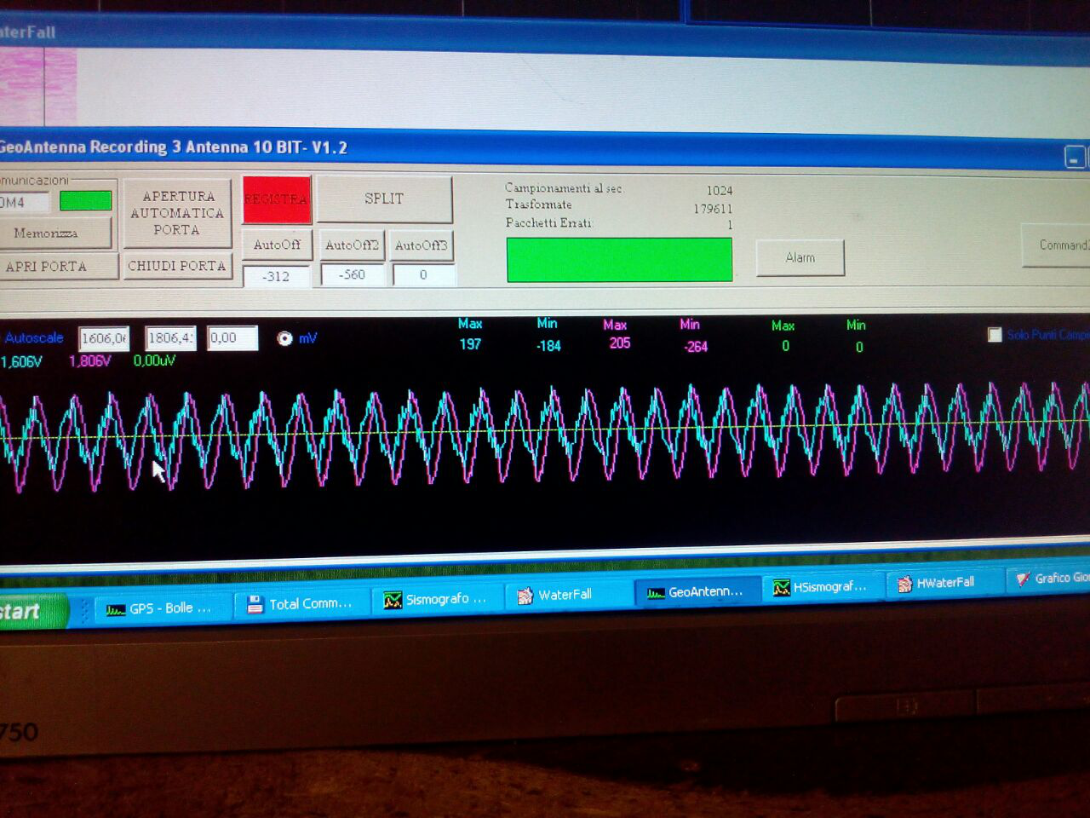Click the red REGISTRA record button
Image resolution: width=1090 pixels, height=818 pixels.
click(x=277, y=199)
